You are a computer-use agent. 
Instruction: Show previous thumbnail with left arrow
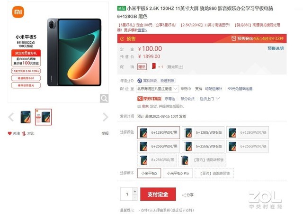coord(11,117)
